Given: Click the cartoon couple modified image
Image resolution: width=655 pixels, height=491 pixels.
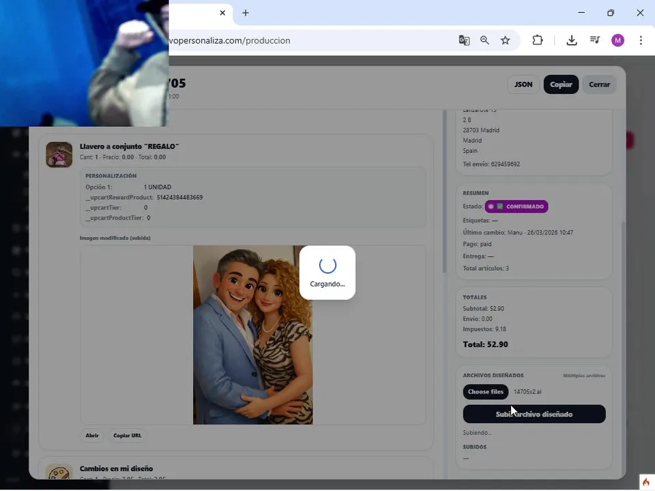Looking at the screenshot, I should (252, 335).
